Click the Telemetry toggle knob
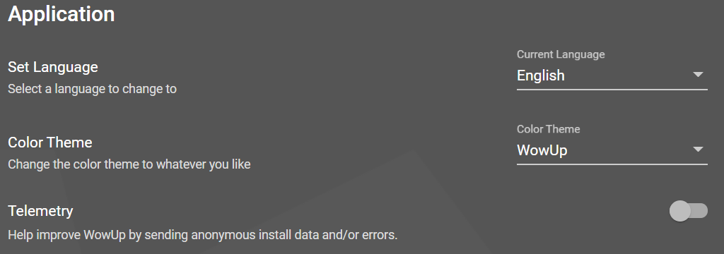The height and width of the screenshot is (254, 724). (679, 211)
